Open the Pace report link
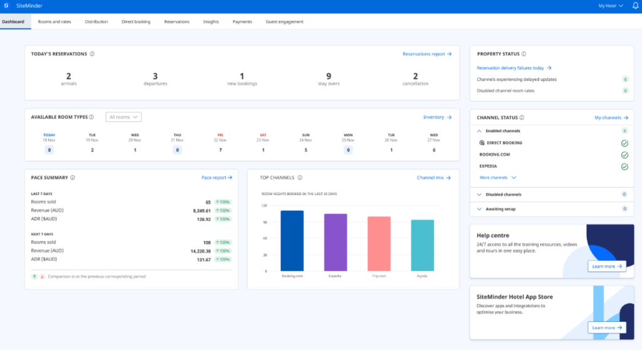642x350 pixels. pyautogui.click(x=216, y=178)
